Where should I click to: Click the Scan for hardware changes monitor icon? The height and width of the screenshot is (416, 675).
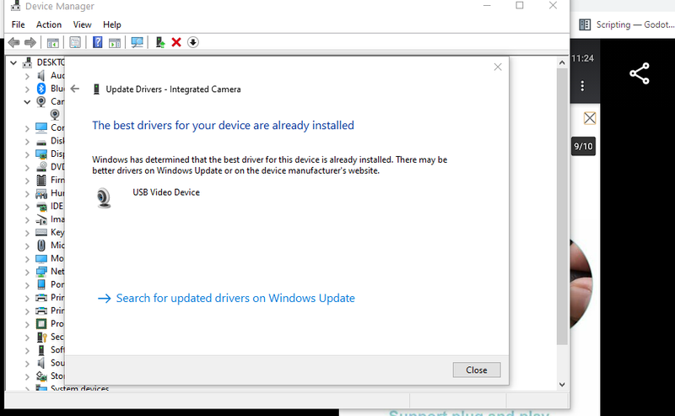138,42
